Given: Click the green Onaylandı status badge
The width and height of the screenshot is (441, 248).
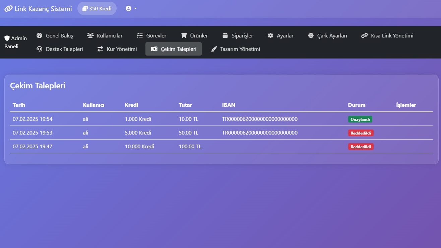Looking at the screenshot, I should (x=360, y=119).
